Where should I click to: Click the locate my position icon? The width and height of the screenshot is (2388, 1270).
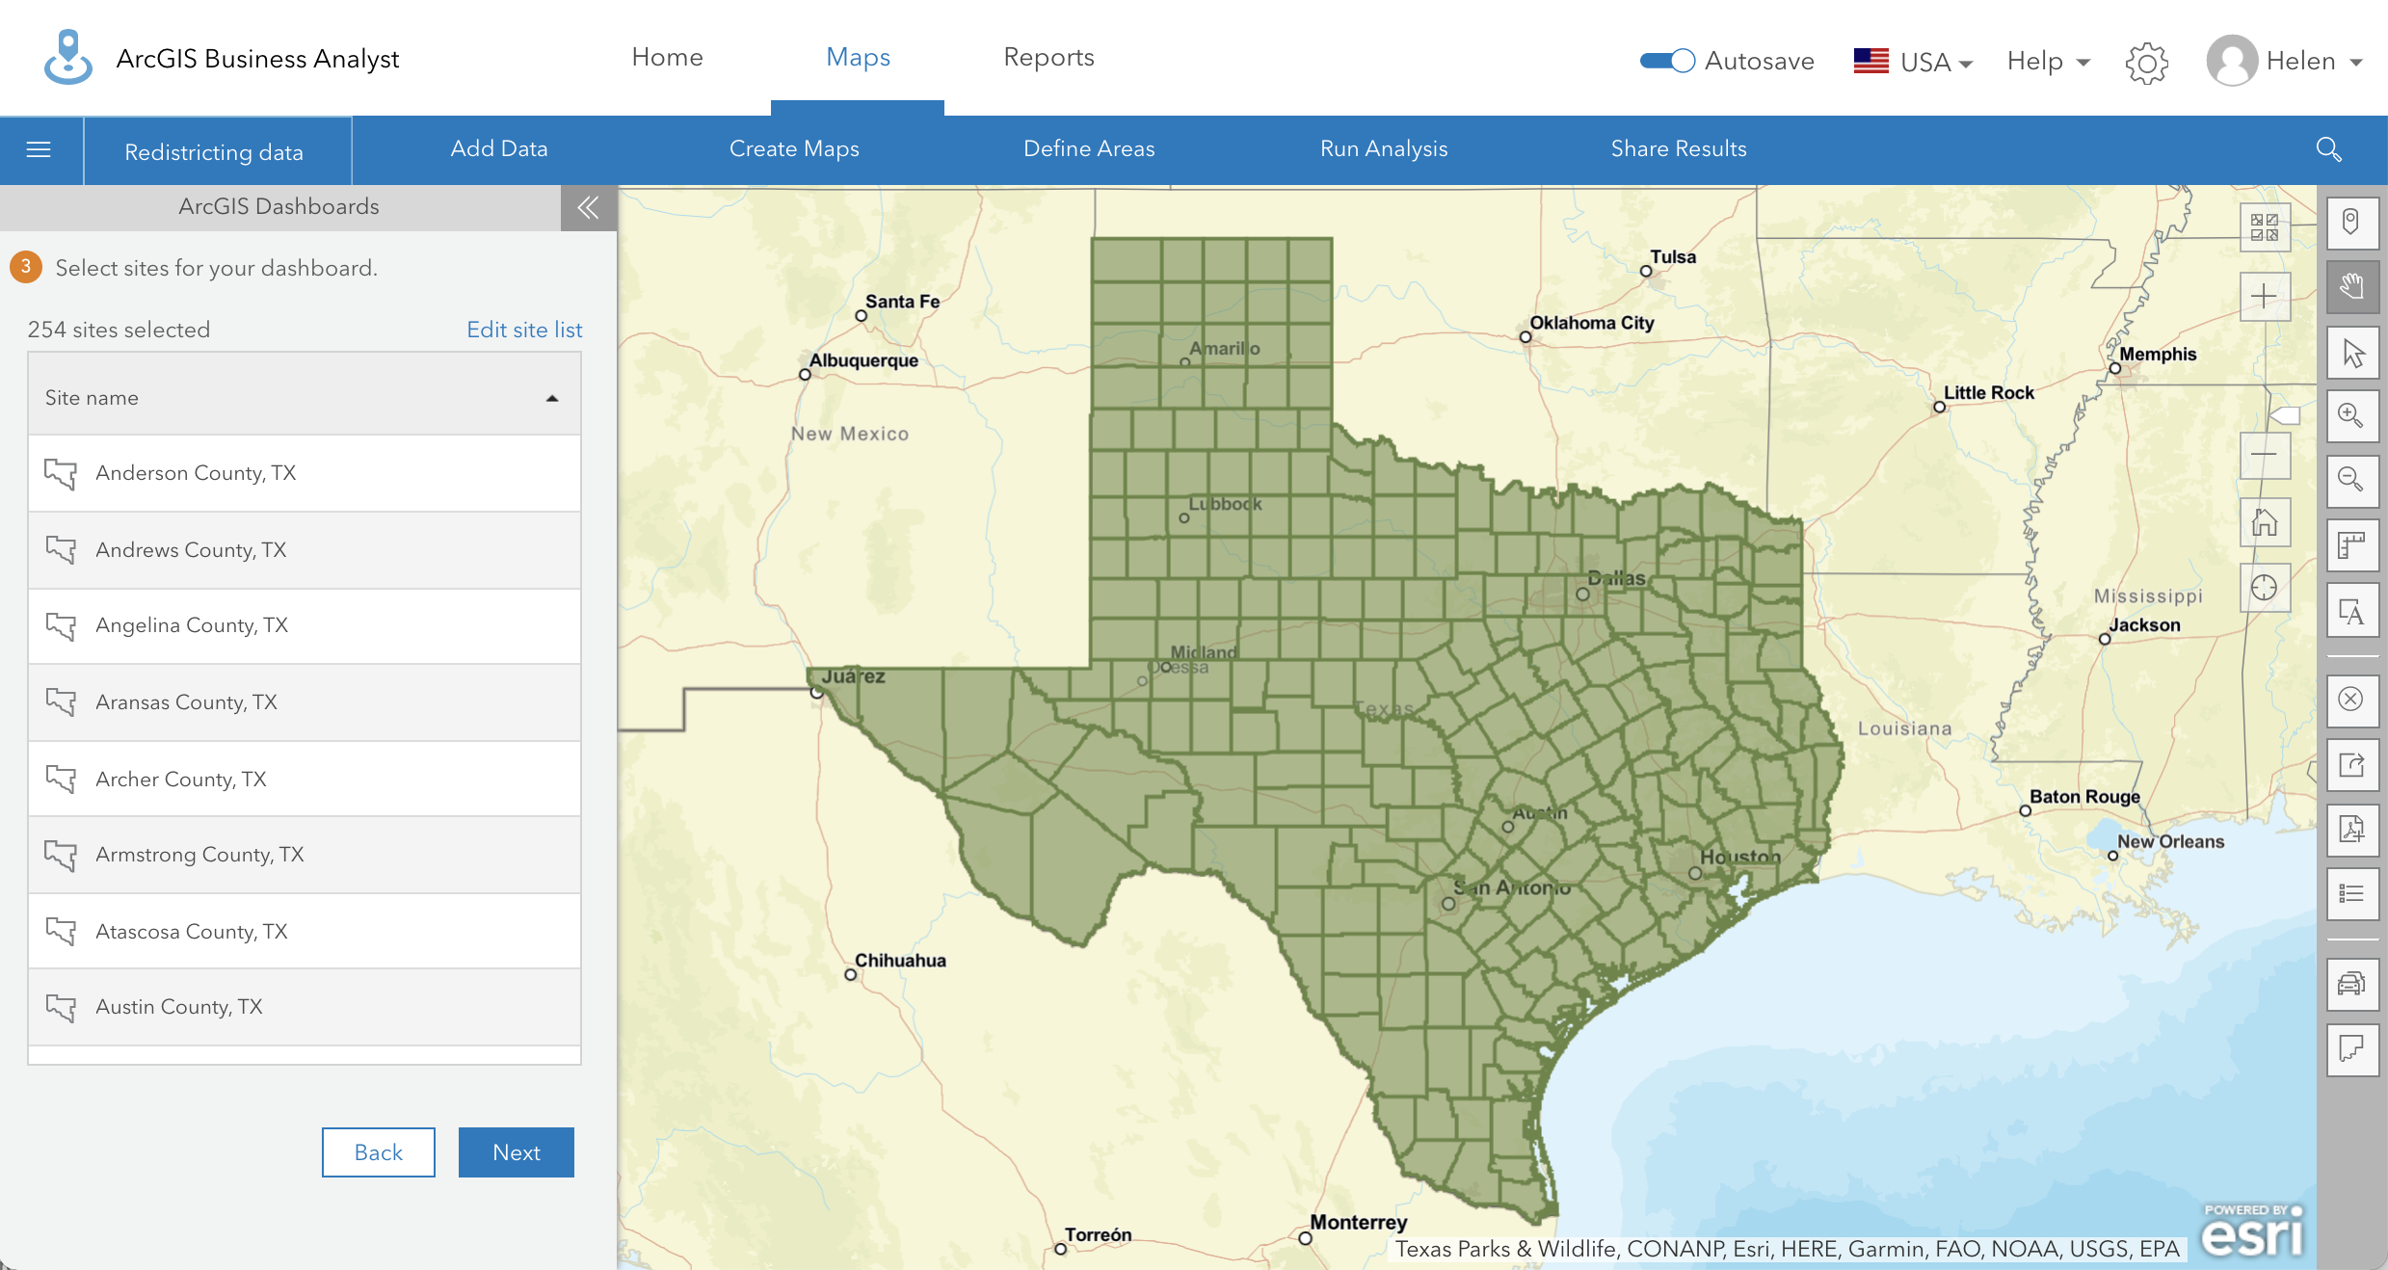pos(2264,588)
